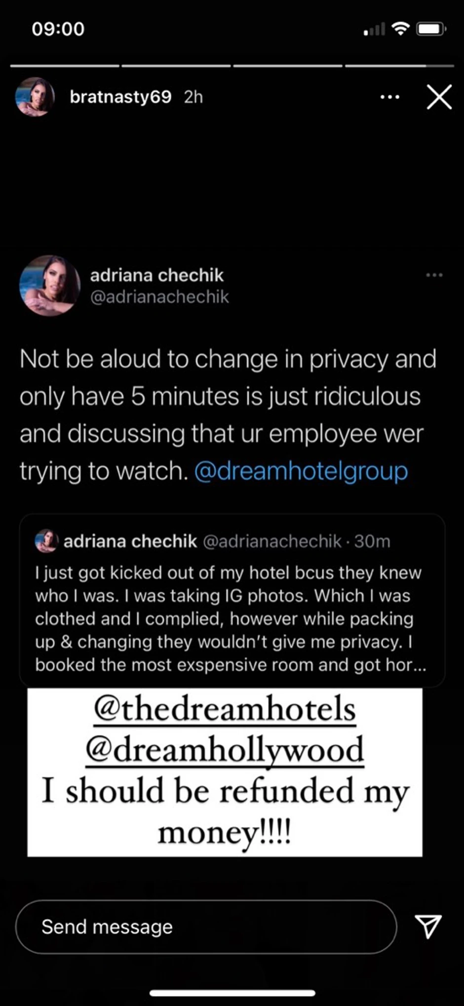
Task: Tap the @dreamhollywood mention sticker
Action: [225, 750]
